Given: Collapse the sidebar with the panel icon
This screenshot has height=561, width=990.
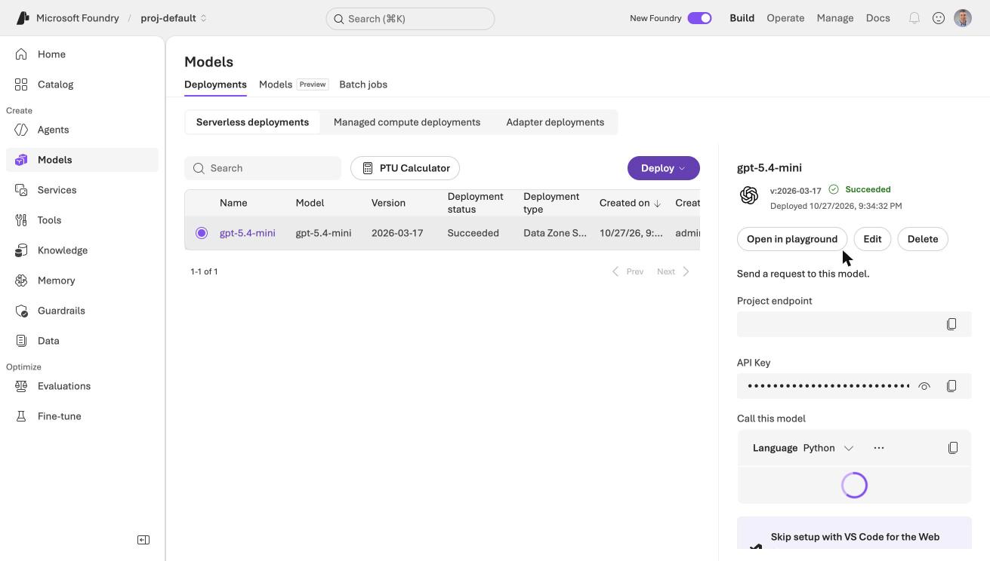Looking at the screenshot, I should 143,540.
